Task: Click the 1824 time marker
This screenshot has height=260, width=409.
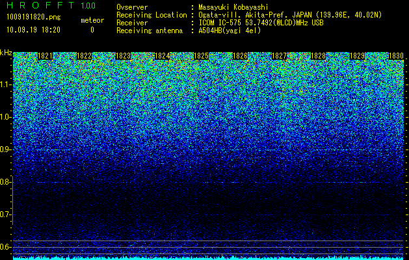Action: tap(163, 56)
